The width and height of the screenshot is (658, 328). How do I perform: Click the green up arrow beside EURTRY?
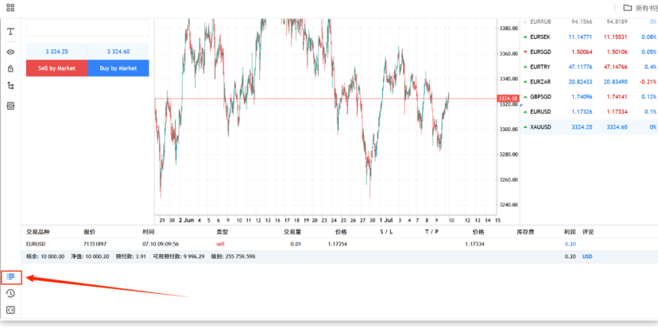[x=525, y=68]
